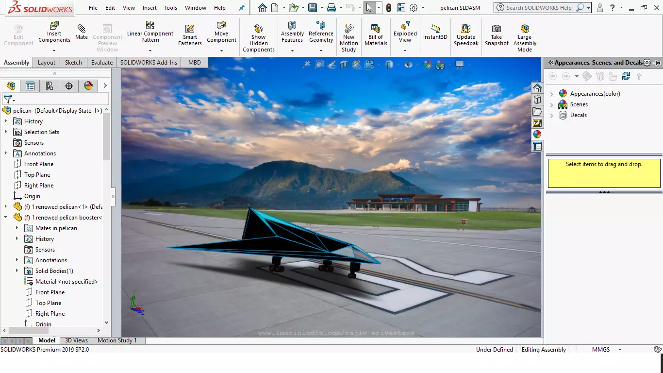Image resolution: width=663 pixels, height=373 pixels.
Task: Open the DimXpertManager crosshair tab
Action: click(69, 86)
